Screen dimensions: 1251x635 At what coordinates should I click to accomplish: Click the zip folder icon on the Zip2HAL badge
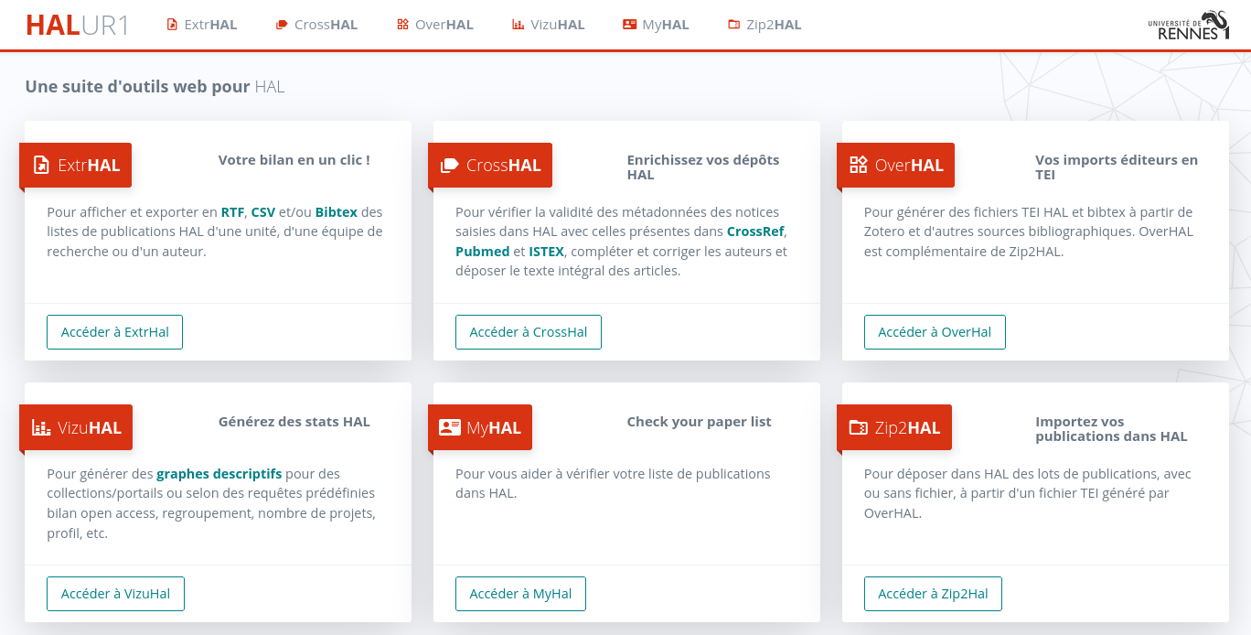pos(858,427)
